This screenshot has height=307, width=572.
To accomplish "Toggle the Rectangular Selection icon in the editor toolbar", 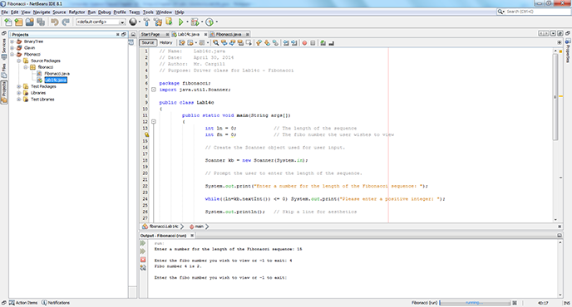I will click(x=249, y=43).
